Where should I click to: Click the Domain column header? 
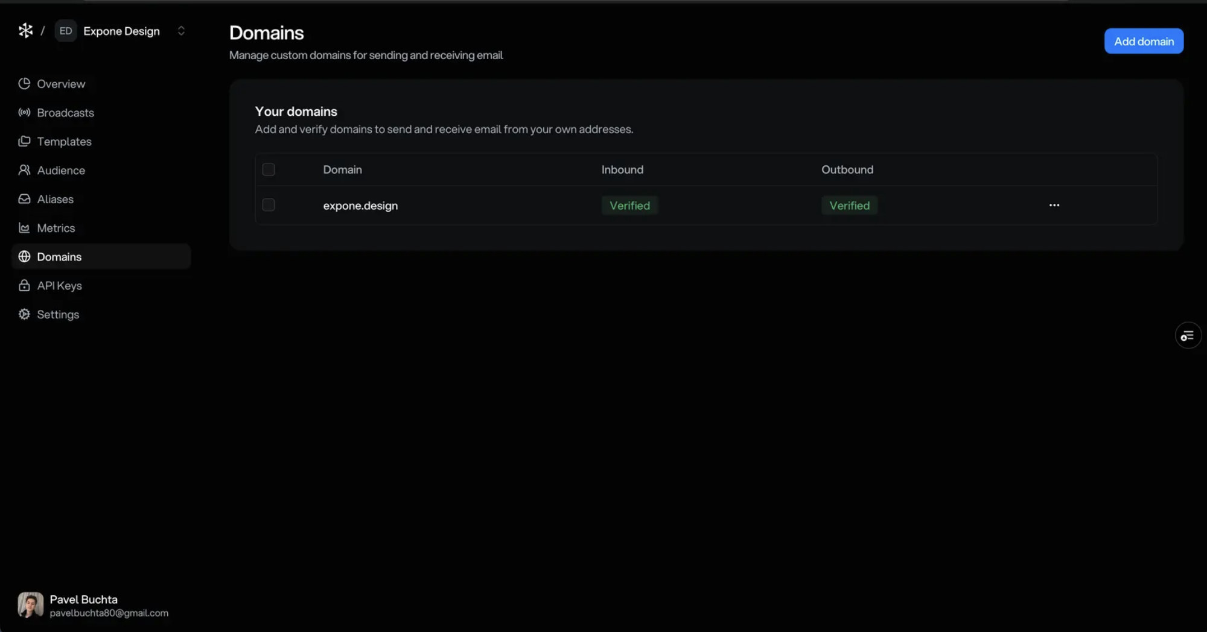[x=342, y=169]
